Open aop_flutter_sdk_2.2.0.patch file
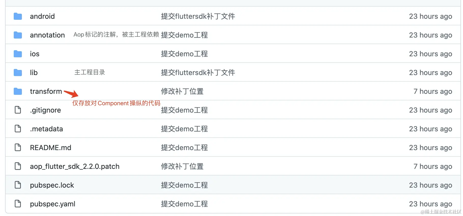 [75, 166]
